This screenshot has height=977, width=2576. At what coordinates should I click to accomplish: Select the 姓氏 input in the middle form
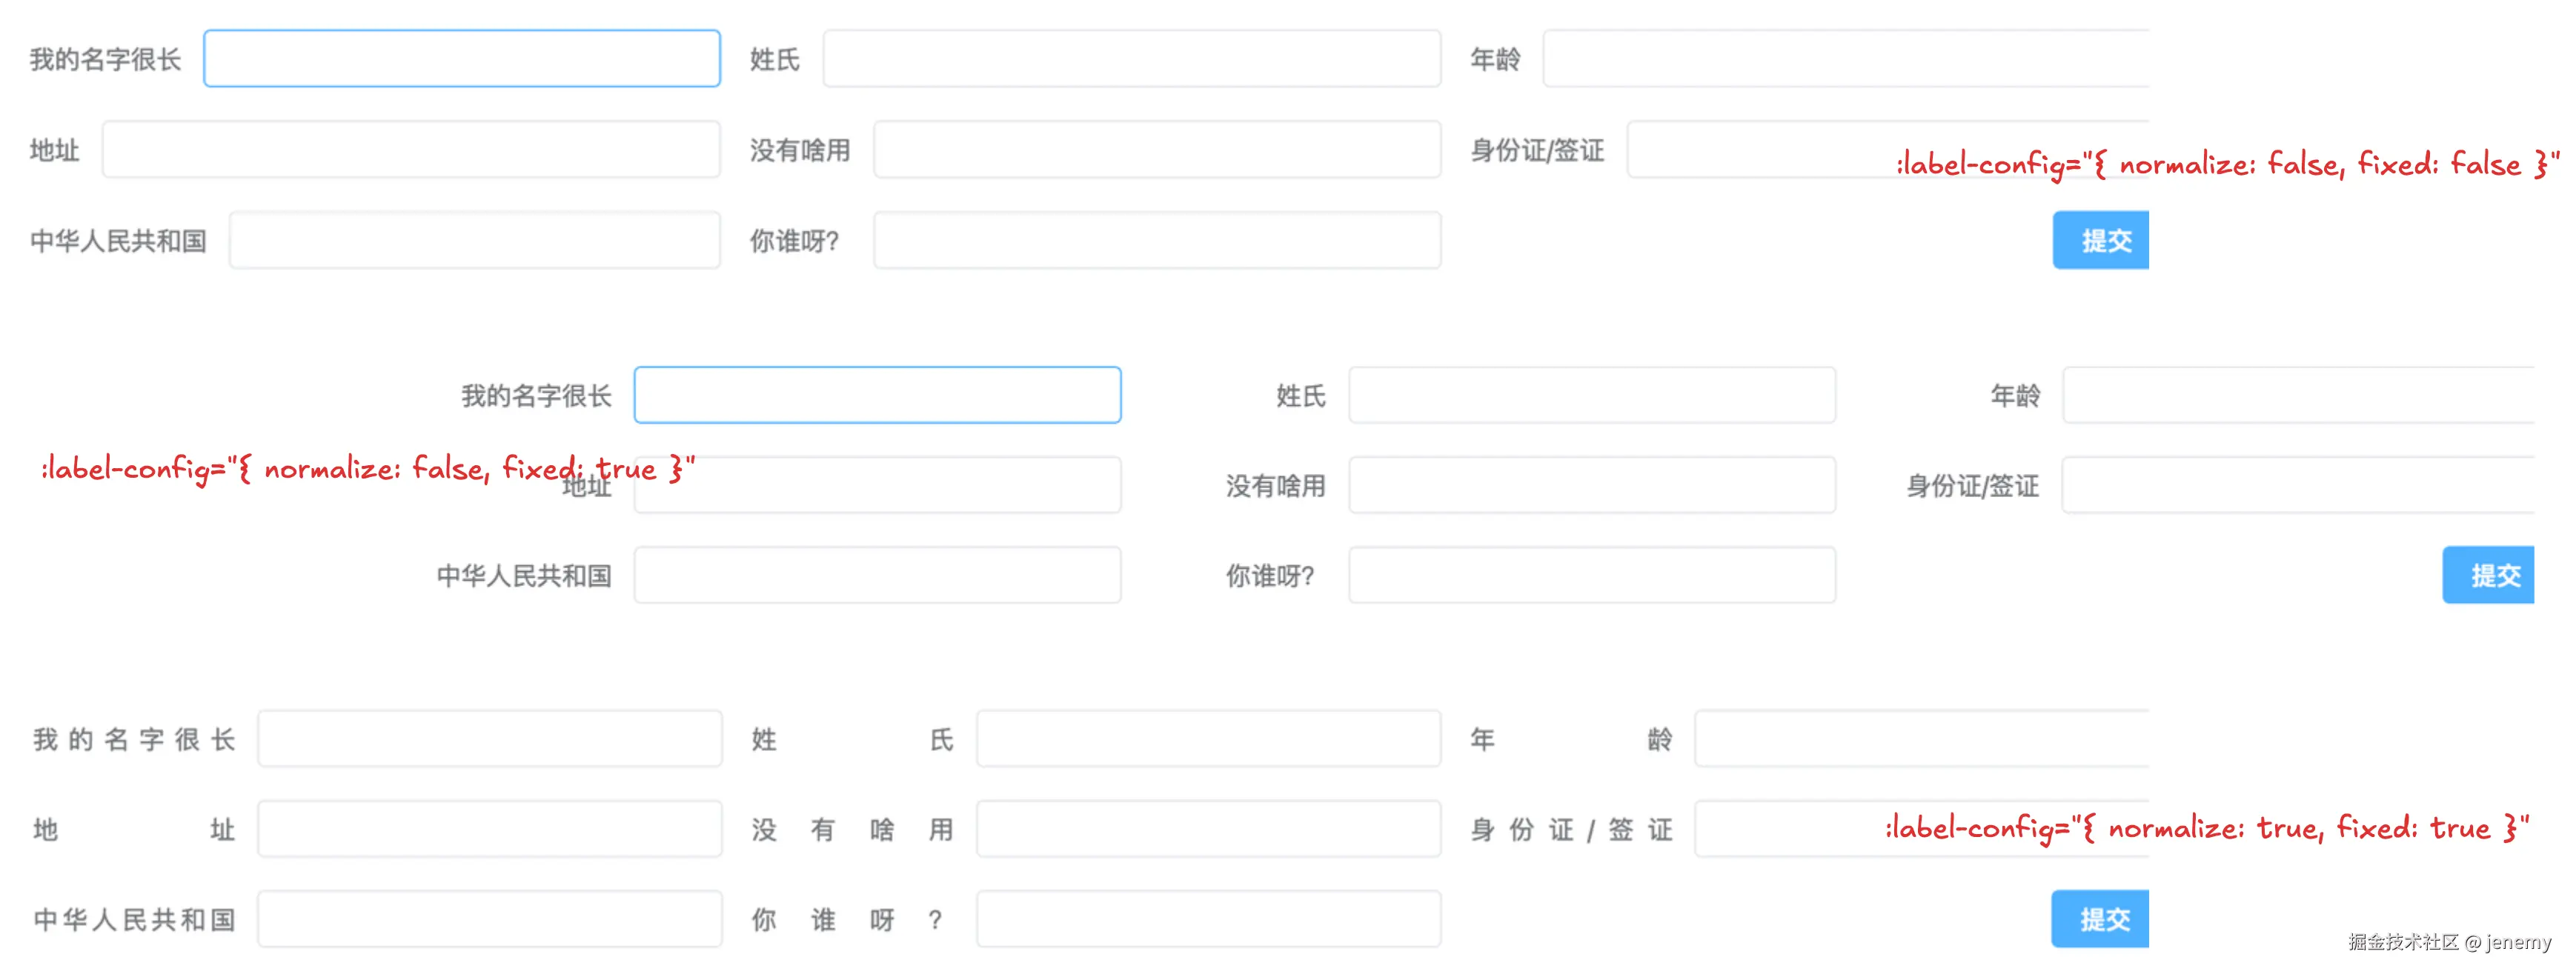tap(1592, 395)
